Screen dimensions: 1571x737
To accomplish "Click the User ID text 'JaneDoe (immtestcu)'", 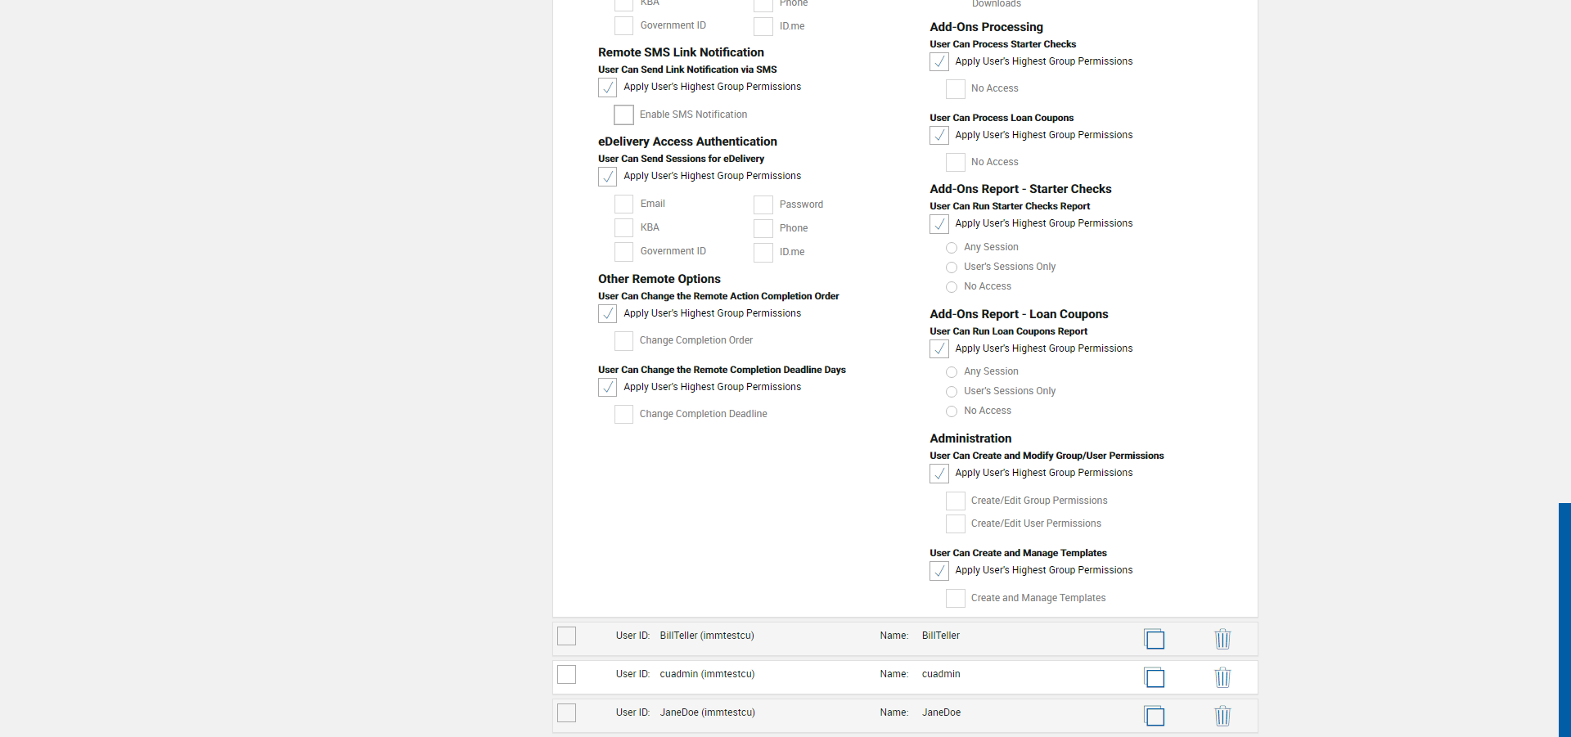I will pos(707,712).
